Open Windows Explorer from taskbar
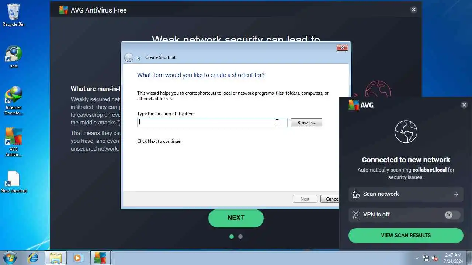 coord(56,258)
